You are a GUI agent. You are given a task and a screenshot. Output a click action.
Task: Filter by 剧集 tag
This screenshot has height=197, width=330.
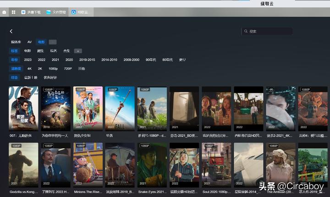pyautogui.click(x=40, y=51)
